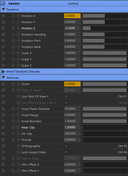The width and height of the screenshot is (128, 176).
Task: Click the K keyframe icon for Film Offset X
Action: tap(13, 165)
